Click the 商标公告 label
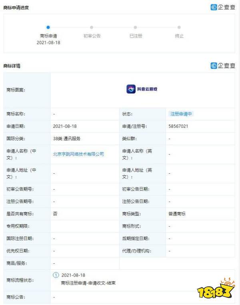The width and height of the screenshot is (240, 305). pyautogui.click(x=16, y=297)
